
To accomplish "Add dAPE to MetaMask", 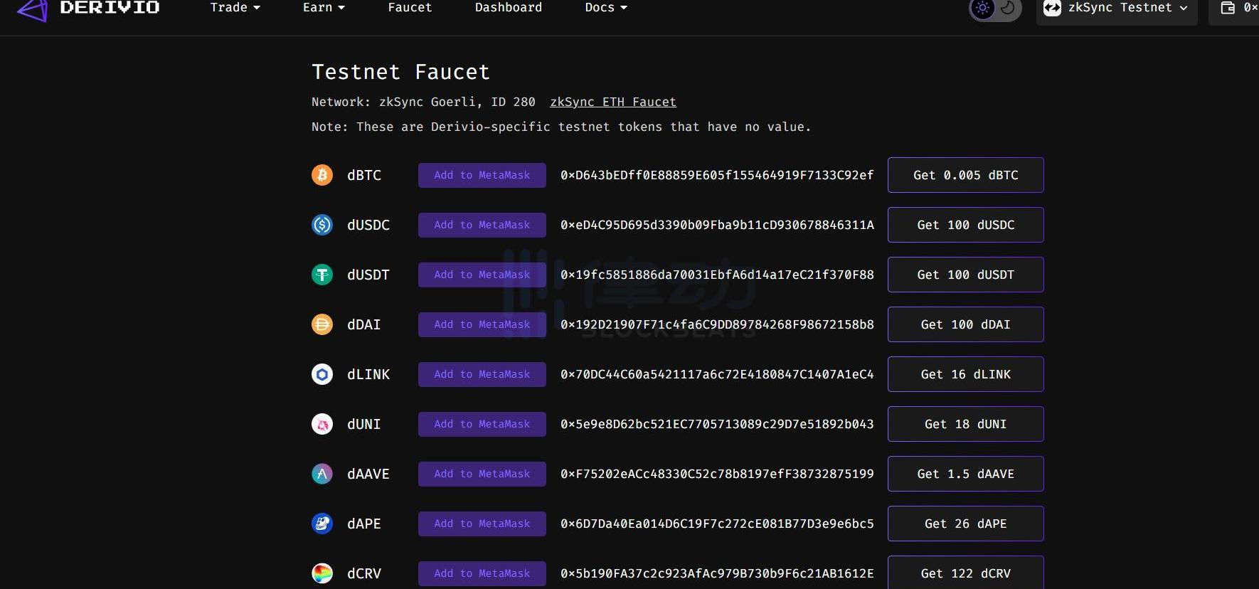I will click(482, 524).
